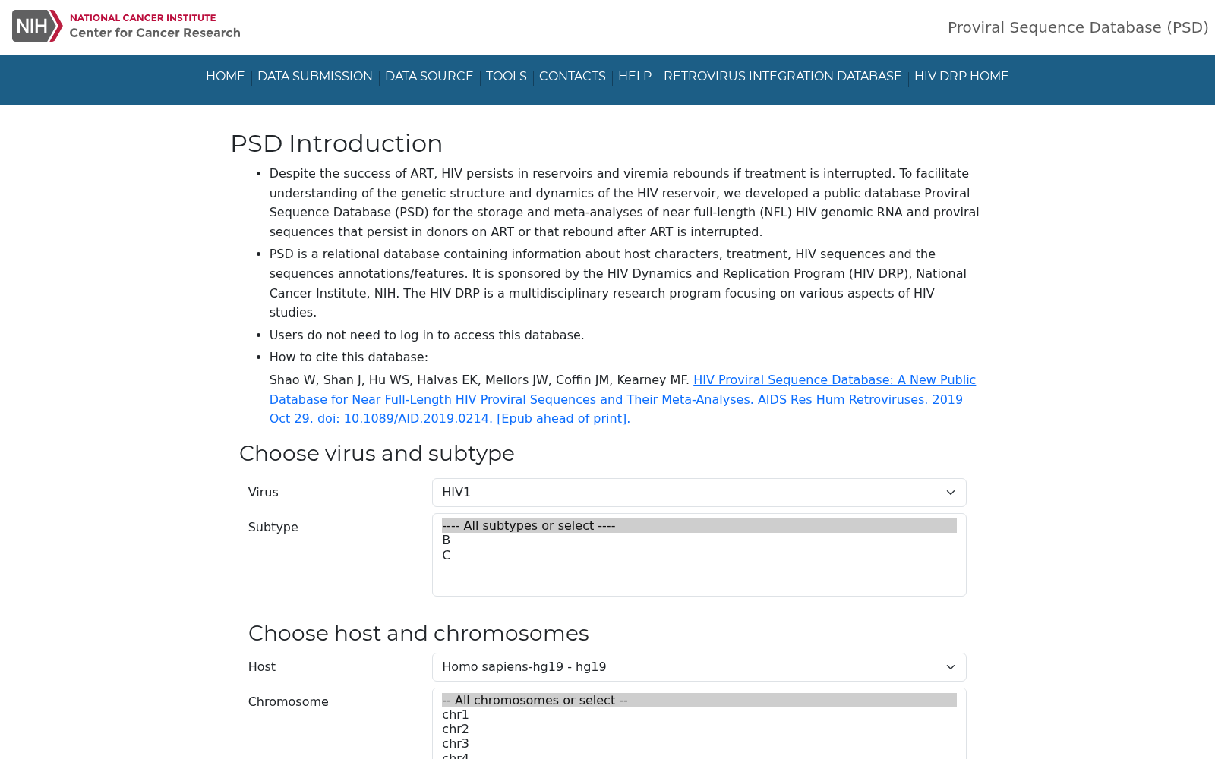Open the CONTACTS page
This screenshot has width=1215, height=759.
click(573, 77)
